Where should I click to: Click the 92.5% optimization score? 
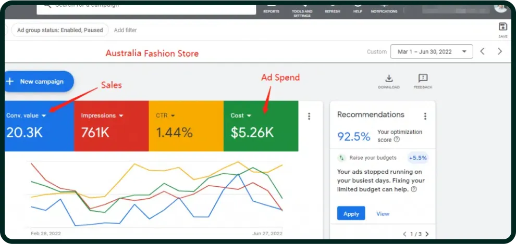(354, 137)
